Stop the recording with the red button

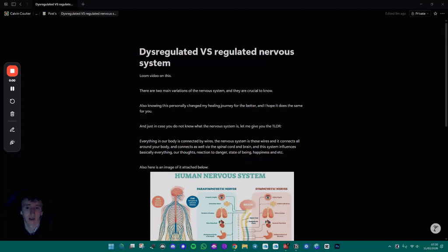12,70
